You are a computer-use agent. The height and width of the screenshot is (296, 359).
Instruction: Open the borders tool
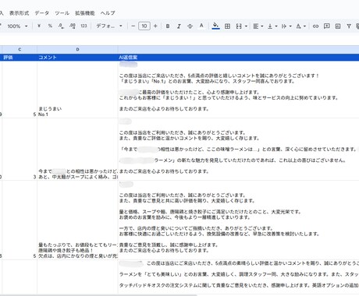[227, 26]
